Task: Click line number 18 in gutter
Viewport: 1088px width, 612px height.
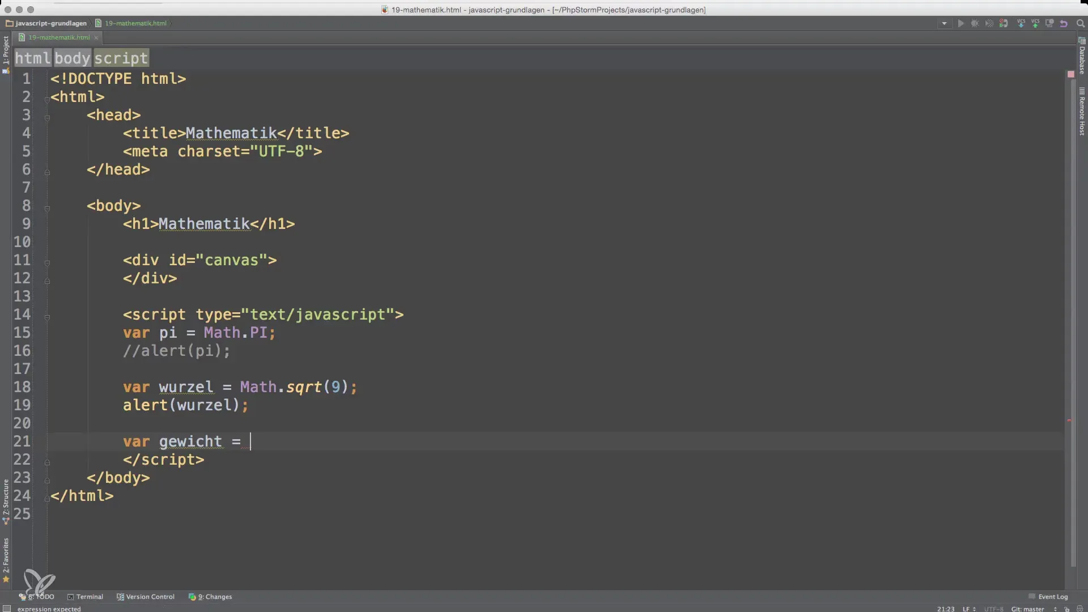Action: pos(22,387)
